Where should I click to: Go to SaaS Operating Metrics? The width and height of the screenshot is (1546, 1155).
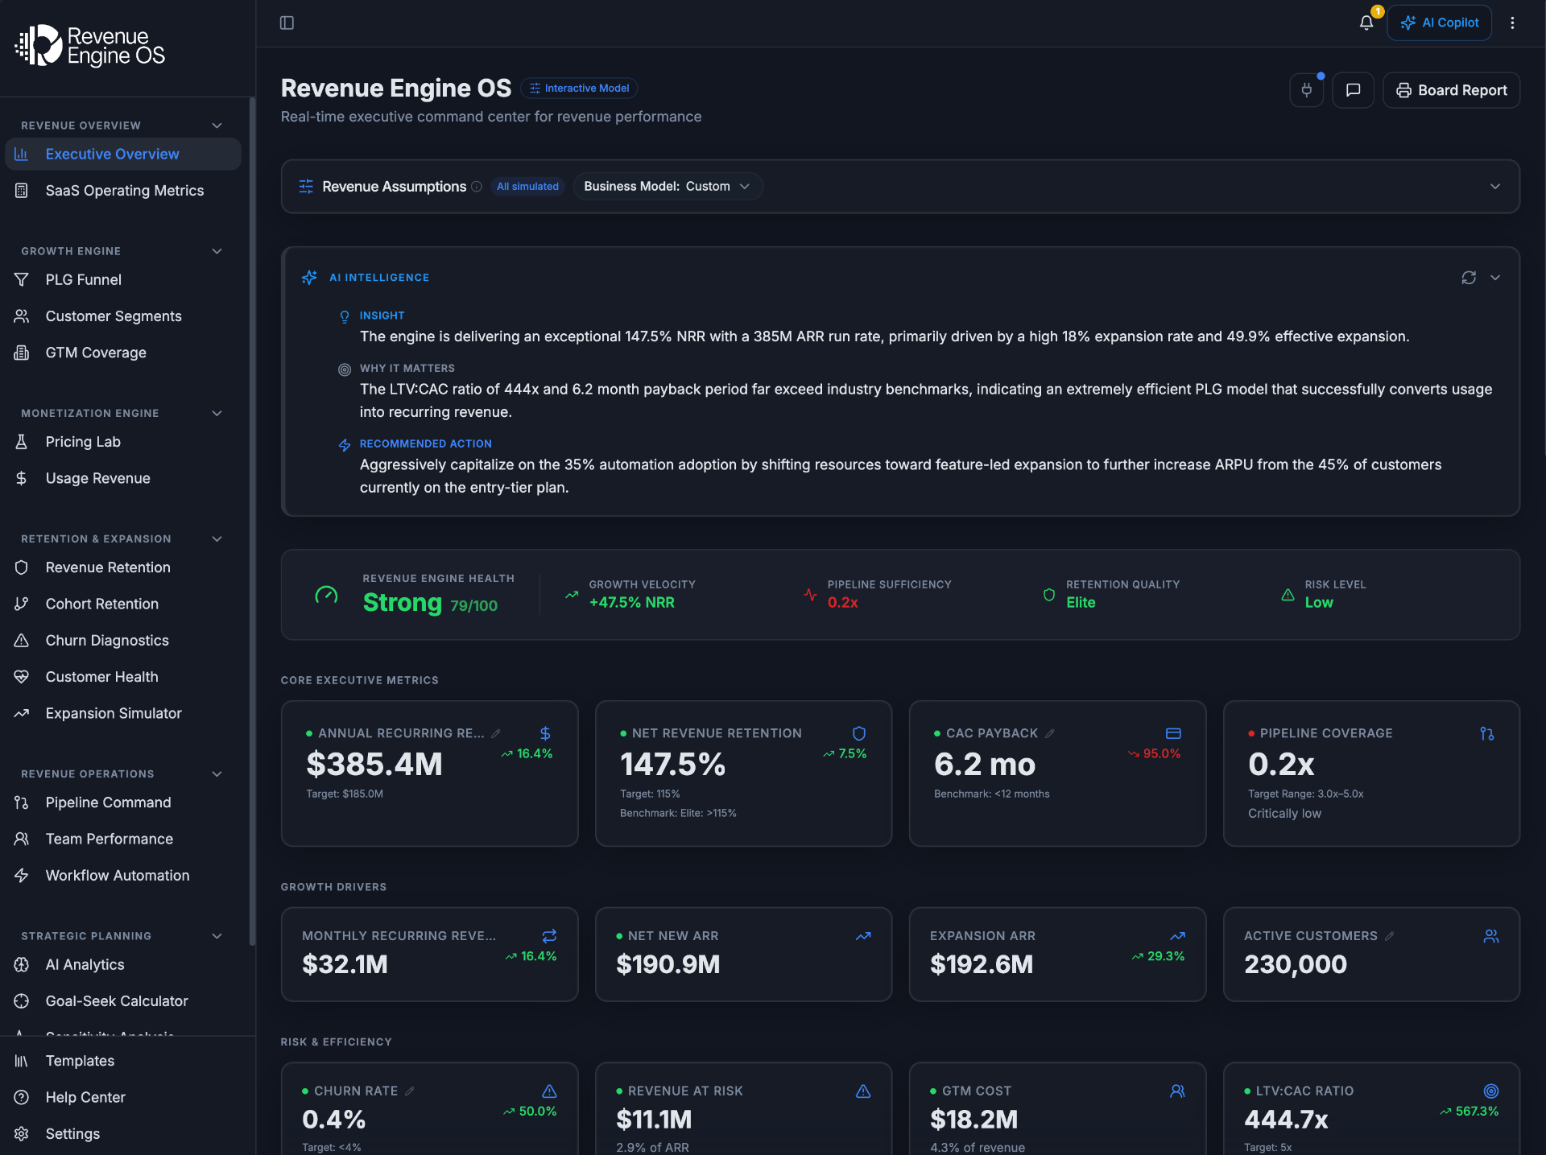click(x=123, y=191)
